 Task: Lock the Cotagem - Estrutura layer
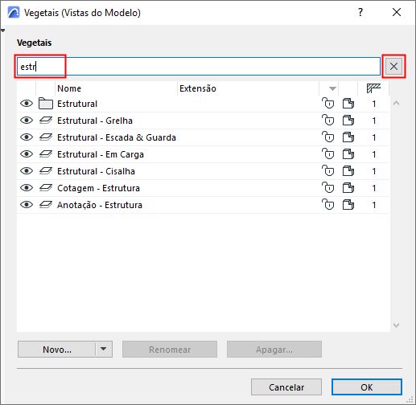(x=327, y=188)
